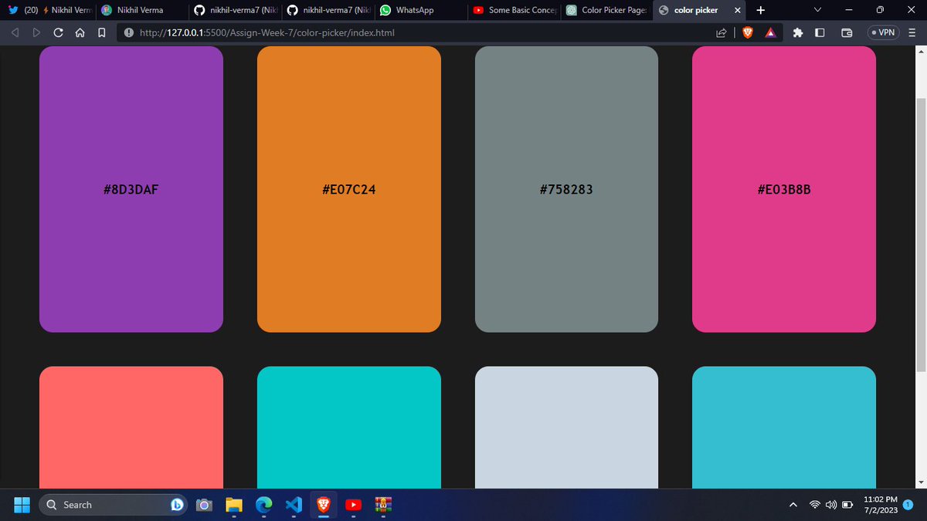Select the light gray-blue color card
This screenshot has height=521, width=927.
(x=566, y=428)
